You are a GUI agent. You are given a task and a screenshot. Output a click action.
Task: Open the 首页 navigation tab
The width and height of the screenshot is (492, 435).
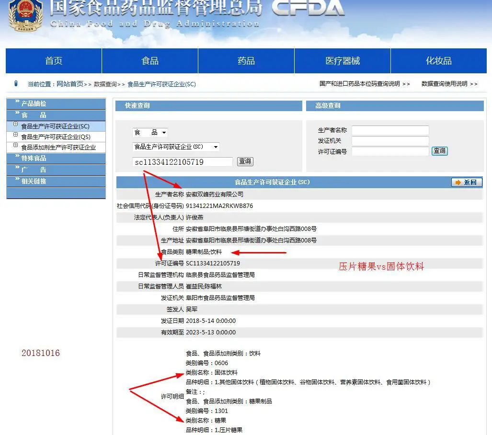pyautogui.click(x=54, y=61)
